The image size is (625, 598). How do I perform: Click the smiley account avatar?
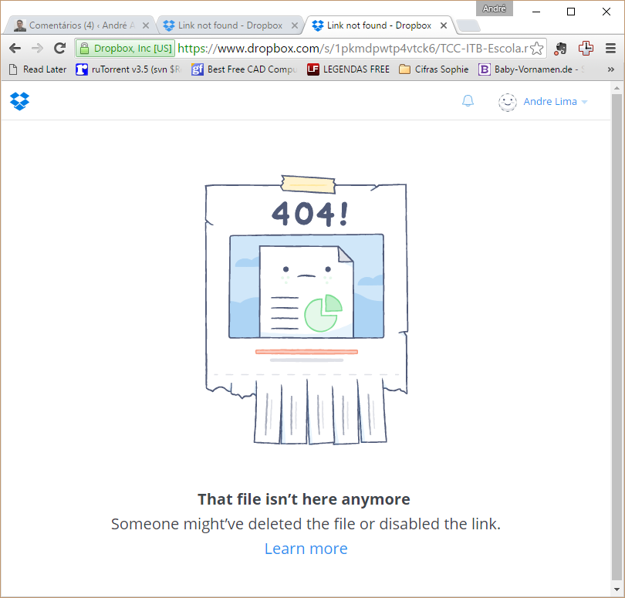point(507,102)
